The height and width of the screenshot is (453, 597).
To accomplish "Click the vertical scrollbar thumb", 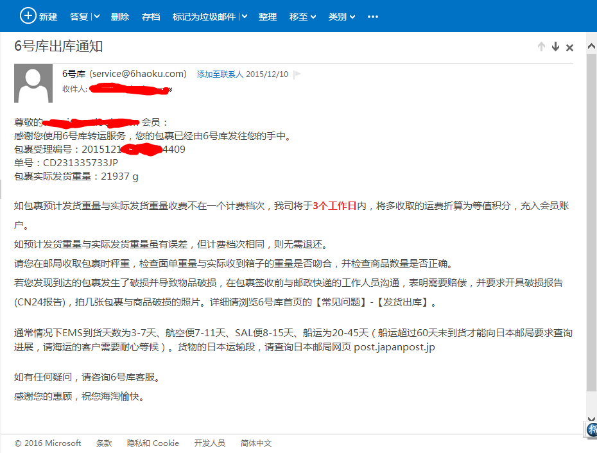I will coord(591,223).
